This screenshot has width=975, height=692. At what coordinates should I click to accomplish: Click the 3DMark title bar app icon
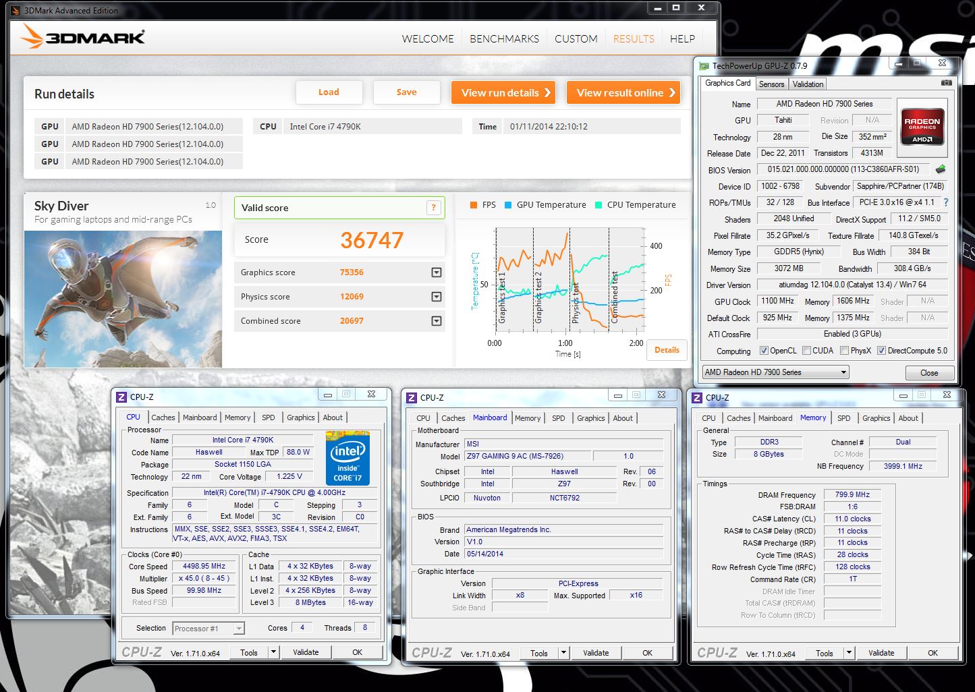(16, 10)
